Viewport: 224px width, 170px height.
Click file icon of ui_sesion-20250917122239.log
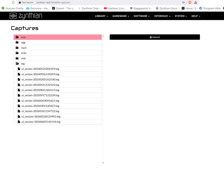tap(19, 95)
